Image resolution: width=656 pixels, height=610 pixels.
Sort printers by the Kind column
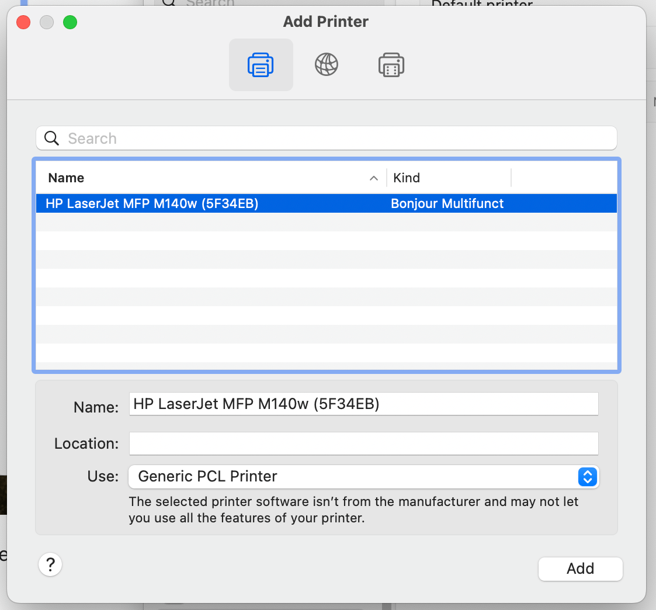coord(406,178)
